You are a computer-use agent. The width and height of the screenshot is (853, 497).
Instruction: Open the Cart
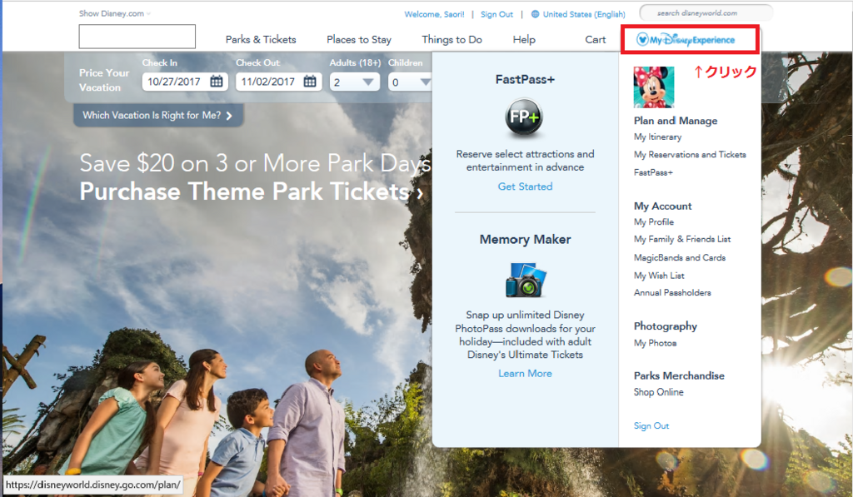click(x=595, y=40)
